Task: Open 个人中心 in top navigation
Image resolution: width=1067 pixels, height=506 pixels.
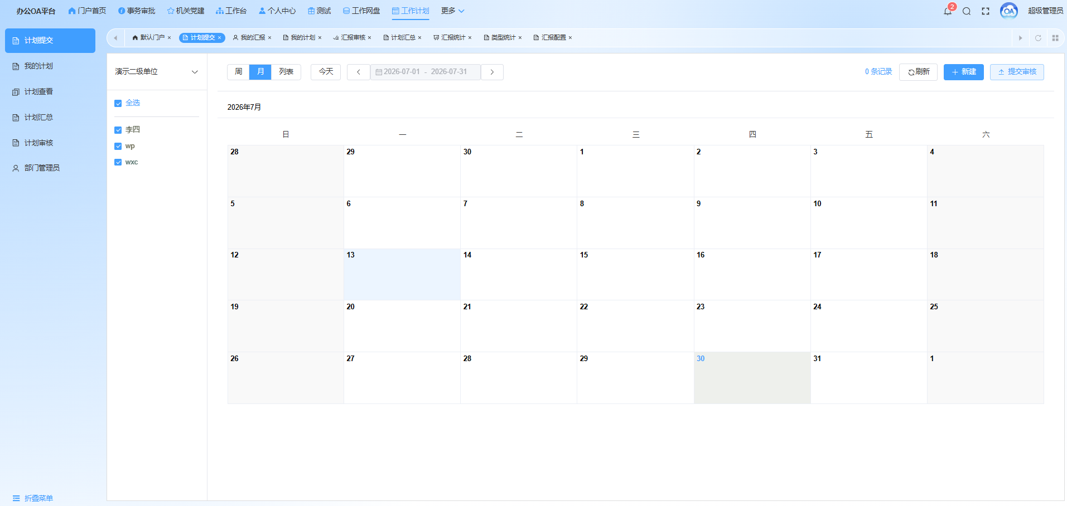Action: coord(277,11)
